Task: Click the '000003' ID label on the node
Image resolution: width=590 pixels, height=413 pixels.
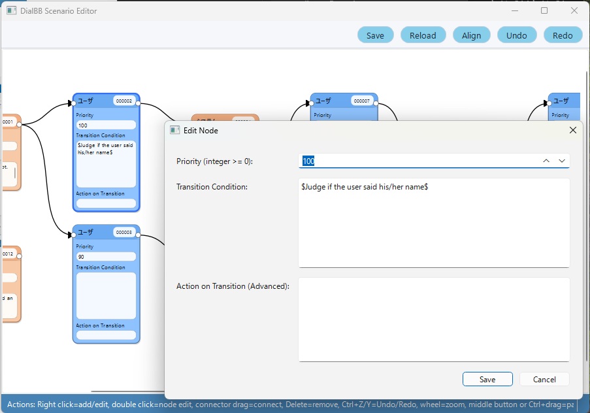Action: [x=123, y=232]
